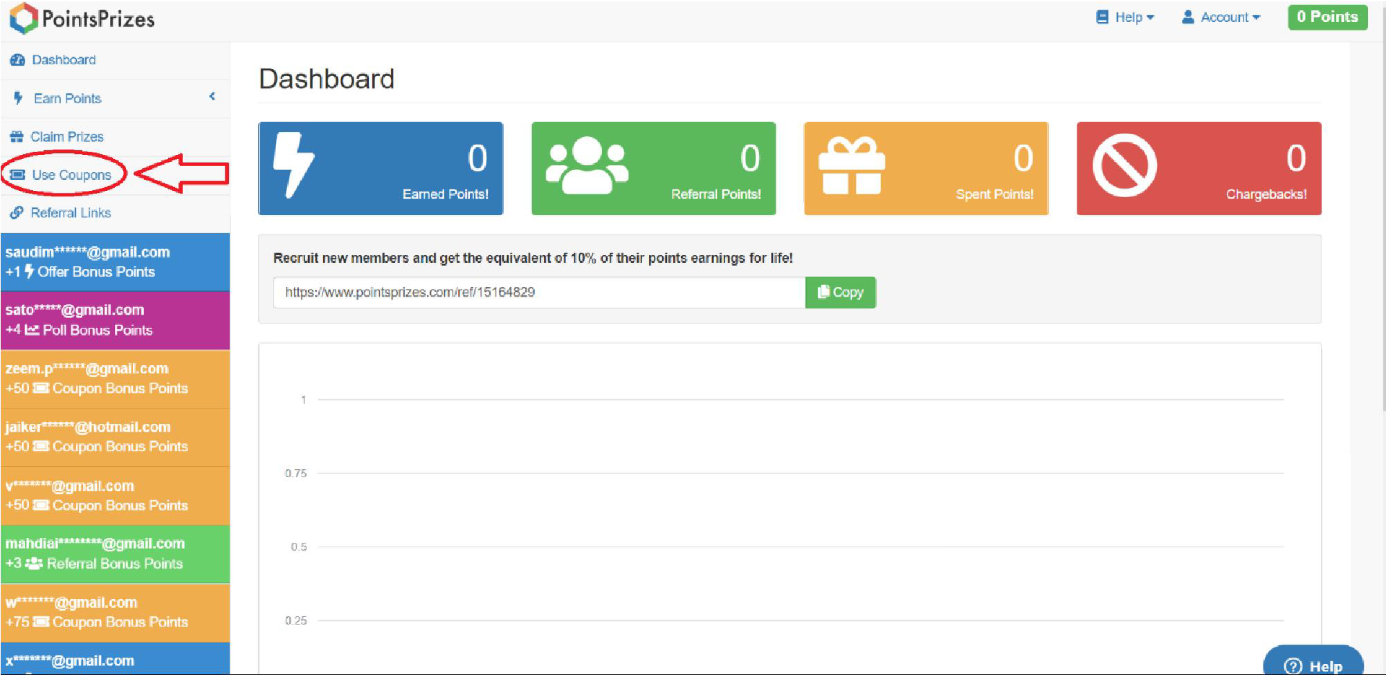Screen dimensions: 1386x675
Task: Open Referral Links page
Action: click(115, 213)
